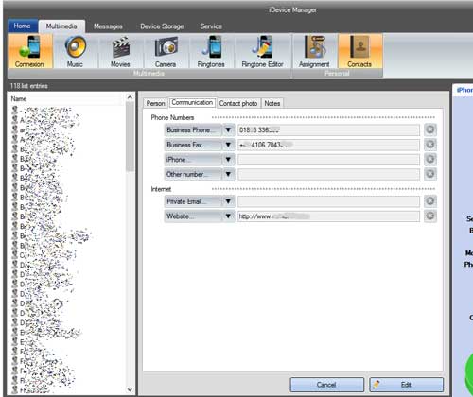Switch to the Multimedia ribbon tab
This screenshot has height=397, width=473.
(x=61, y=26)
